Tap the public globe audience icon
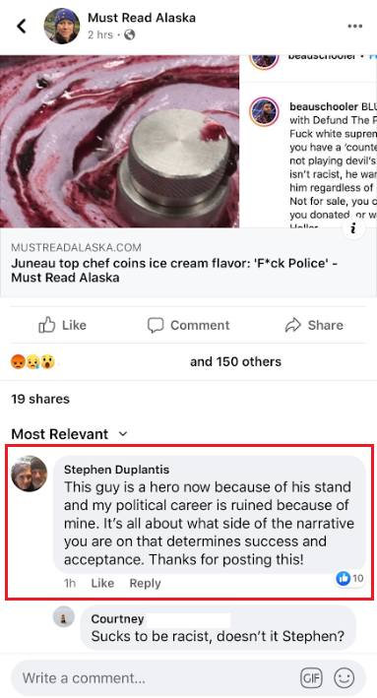The height and width of the screenshot is (698, 377). [x=130, y=34]
